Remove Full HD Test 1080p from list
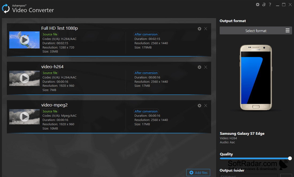The height and width of the screenshot is (177, 294). point(206,29)
